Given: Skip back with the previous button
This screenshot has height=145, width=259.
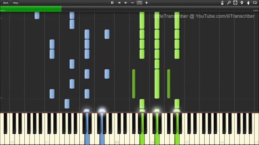Looking at the screenshot, I should [119, 3].
